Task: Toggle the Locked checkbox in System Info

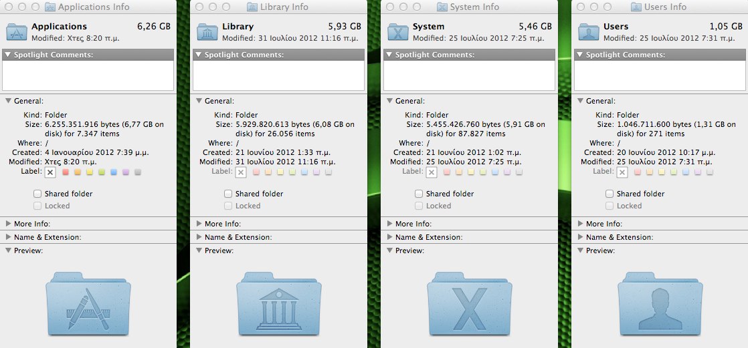Action: [x=418, y=206]
